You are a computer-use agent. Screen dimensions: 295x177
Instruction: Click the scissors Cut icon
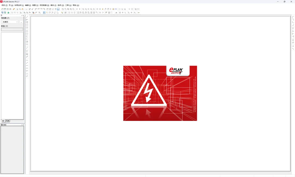[17, 9]
